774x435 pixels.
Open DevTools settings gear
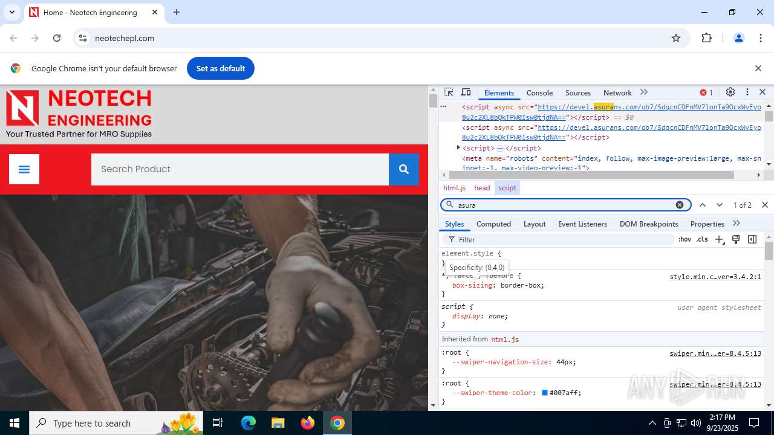pos(730,92)
